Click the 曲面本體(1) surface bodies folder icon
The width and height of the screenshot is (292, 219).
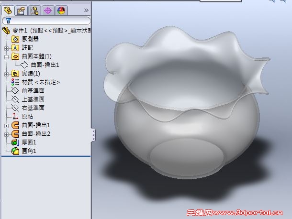click(x=15, y=56)
